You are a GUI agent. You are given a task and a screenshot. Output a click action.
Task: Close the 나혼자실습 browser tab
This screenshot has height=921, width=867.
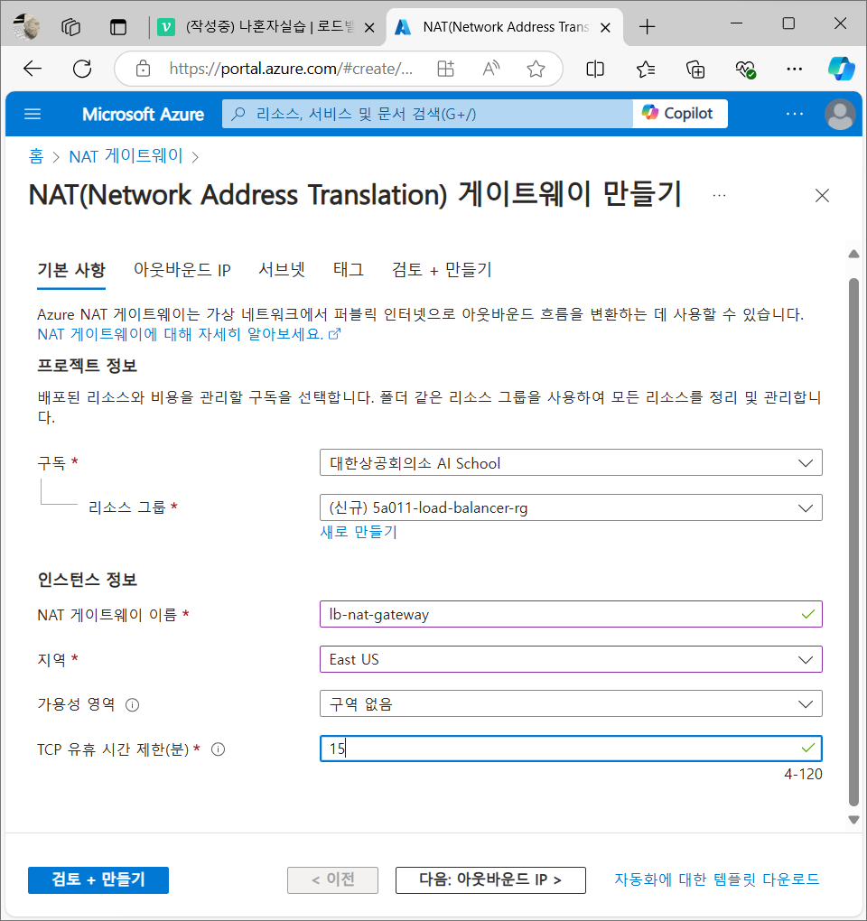(x=369, y=27)
